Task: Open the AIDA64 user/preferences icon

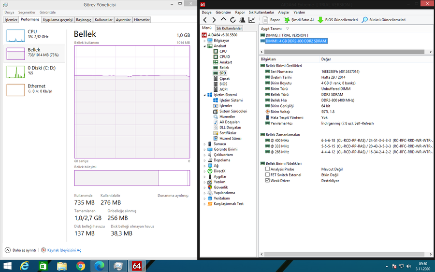Action: (242, 20)
